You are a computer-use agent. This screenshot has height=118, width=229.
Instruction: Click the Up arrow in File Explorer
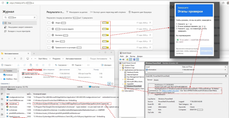15,58
